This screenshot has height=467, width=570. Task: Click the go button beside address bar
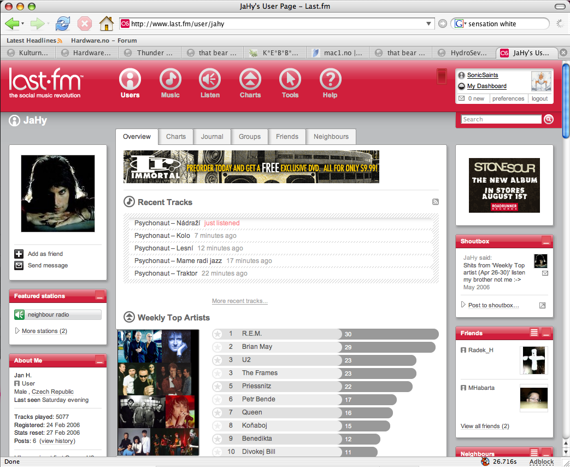(443, 24)
